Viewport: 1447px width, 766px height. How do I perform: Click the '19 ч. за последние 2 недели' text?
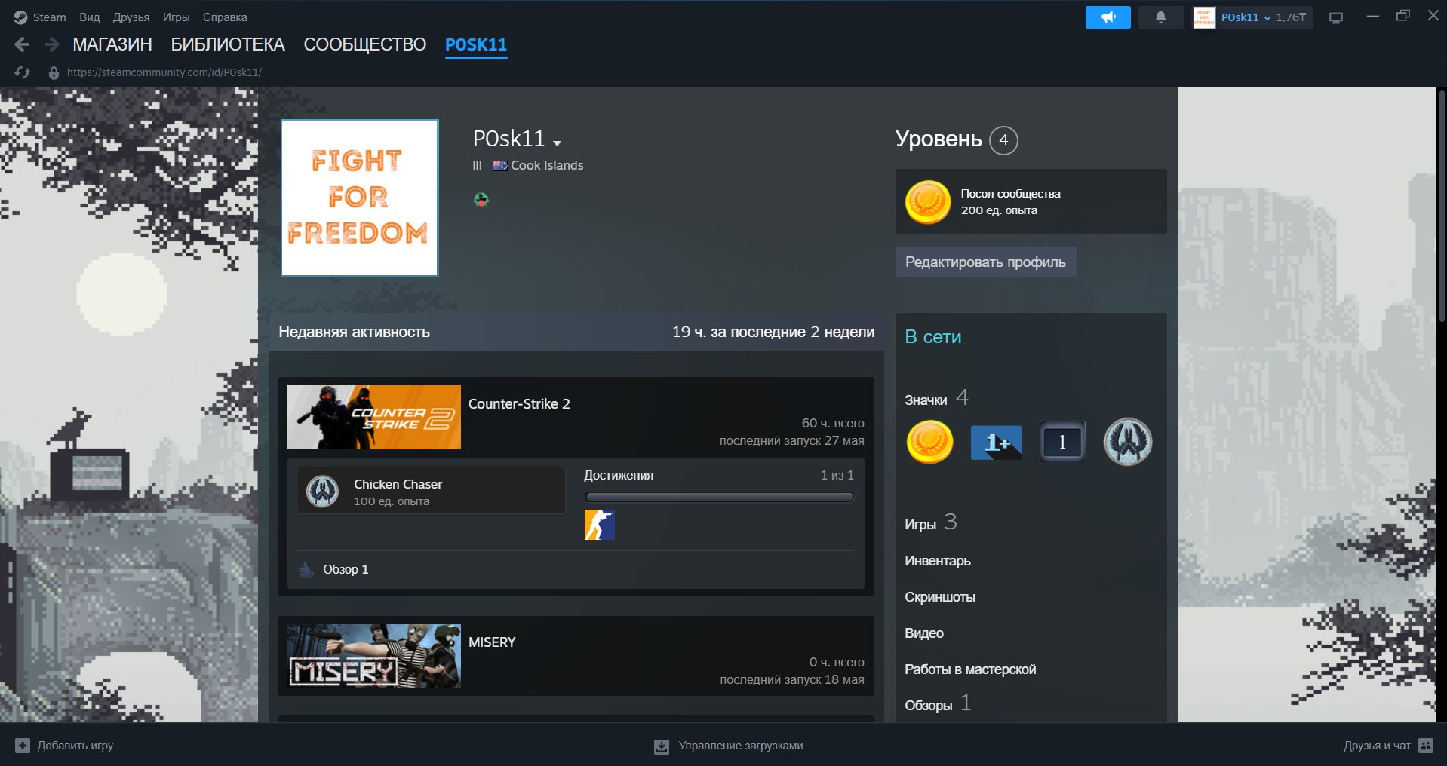click(x=773, y=332)
